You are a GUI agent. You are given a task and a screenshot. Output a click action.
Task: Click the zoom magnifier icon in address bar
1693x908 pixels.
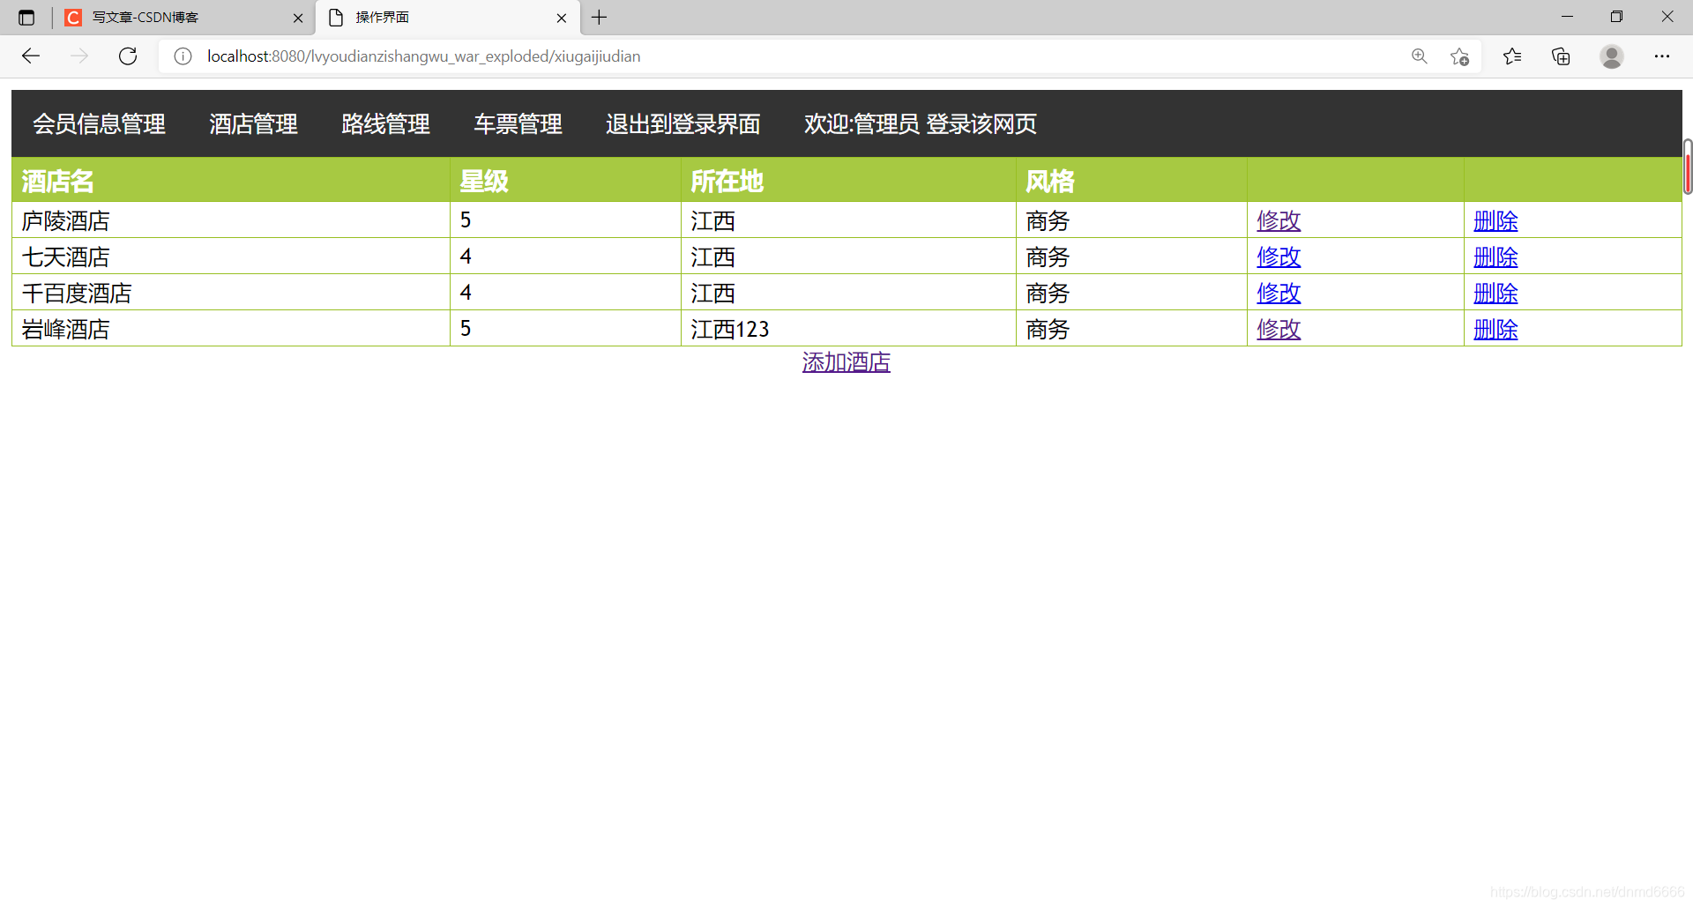coord(1420,56)
